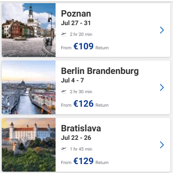Click the Jul 27 - 31 travel dates

point(76,23)
